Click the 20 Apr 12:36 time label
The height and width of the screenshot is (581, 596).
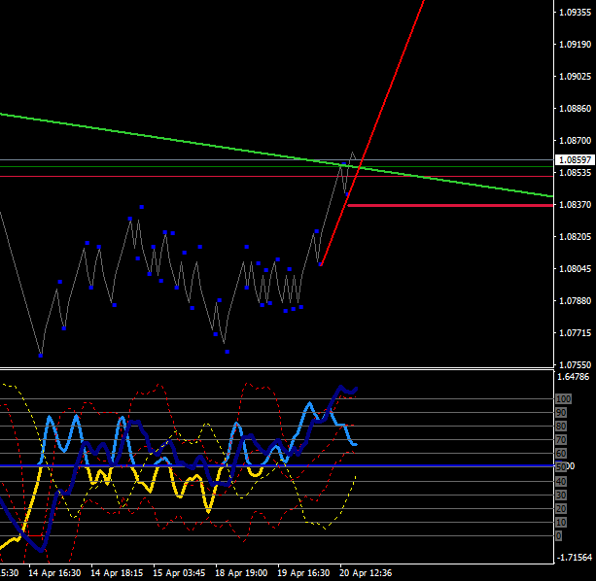[x=366, y=572]
